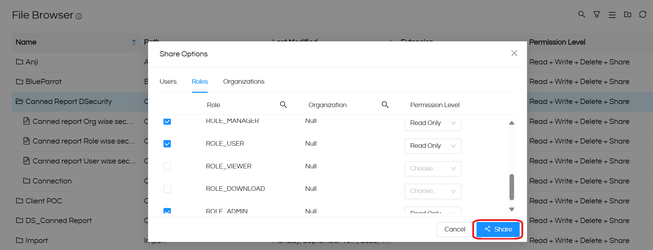Click the refresh icon in File Browser

642,14
